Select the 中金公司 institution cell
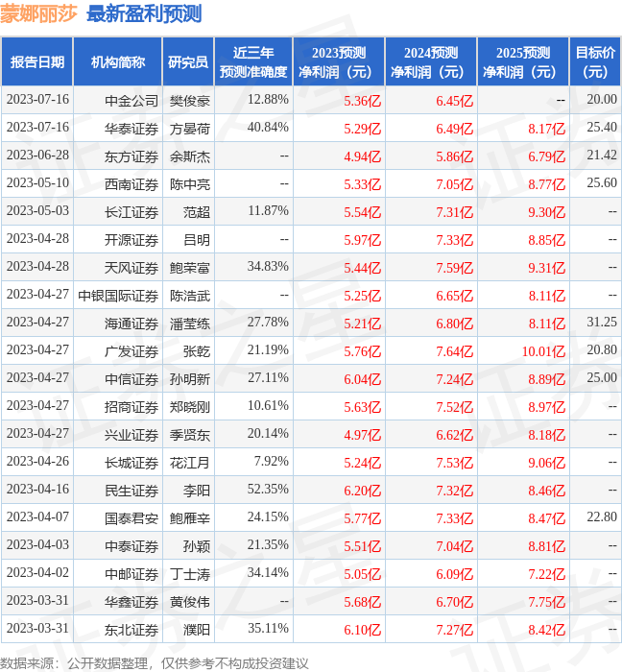Image resolution: width=622 pixels, height=672 pixels. click(132, 101)
